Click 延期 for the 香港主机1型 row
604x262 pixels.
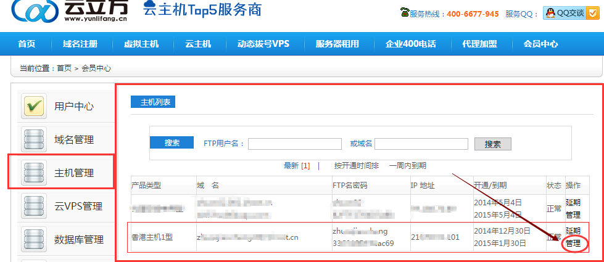tap(573, 231)
